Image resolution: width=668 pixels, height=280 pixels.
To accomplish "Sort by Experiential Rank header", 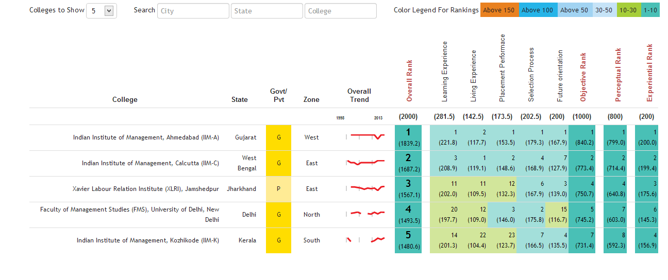I will point(649,73).
